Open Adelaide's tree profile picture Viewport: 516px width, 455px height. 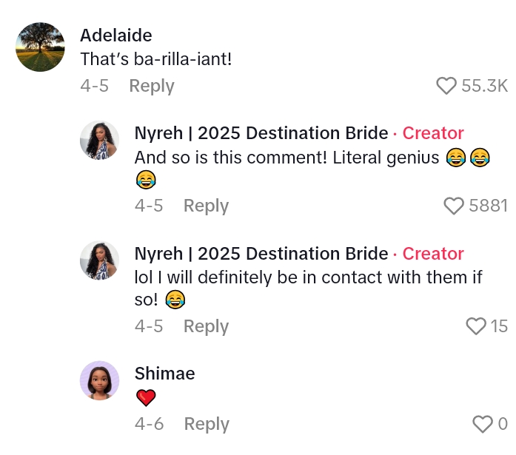tap(40, 47)
